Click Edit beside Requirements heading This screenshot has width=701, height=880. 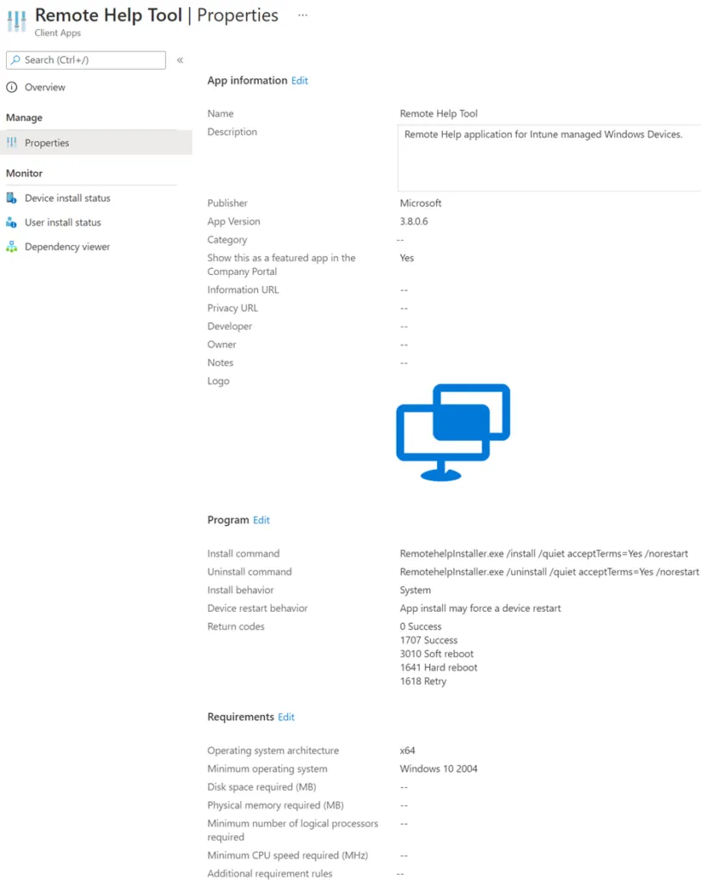click(x=286, y=717)
